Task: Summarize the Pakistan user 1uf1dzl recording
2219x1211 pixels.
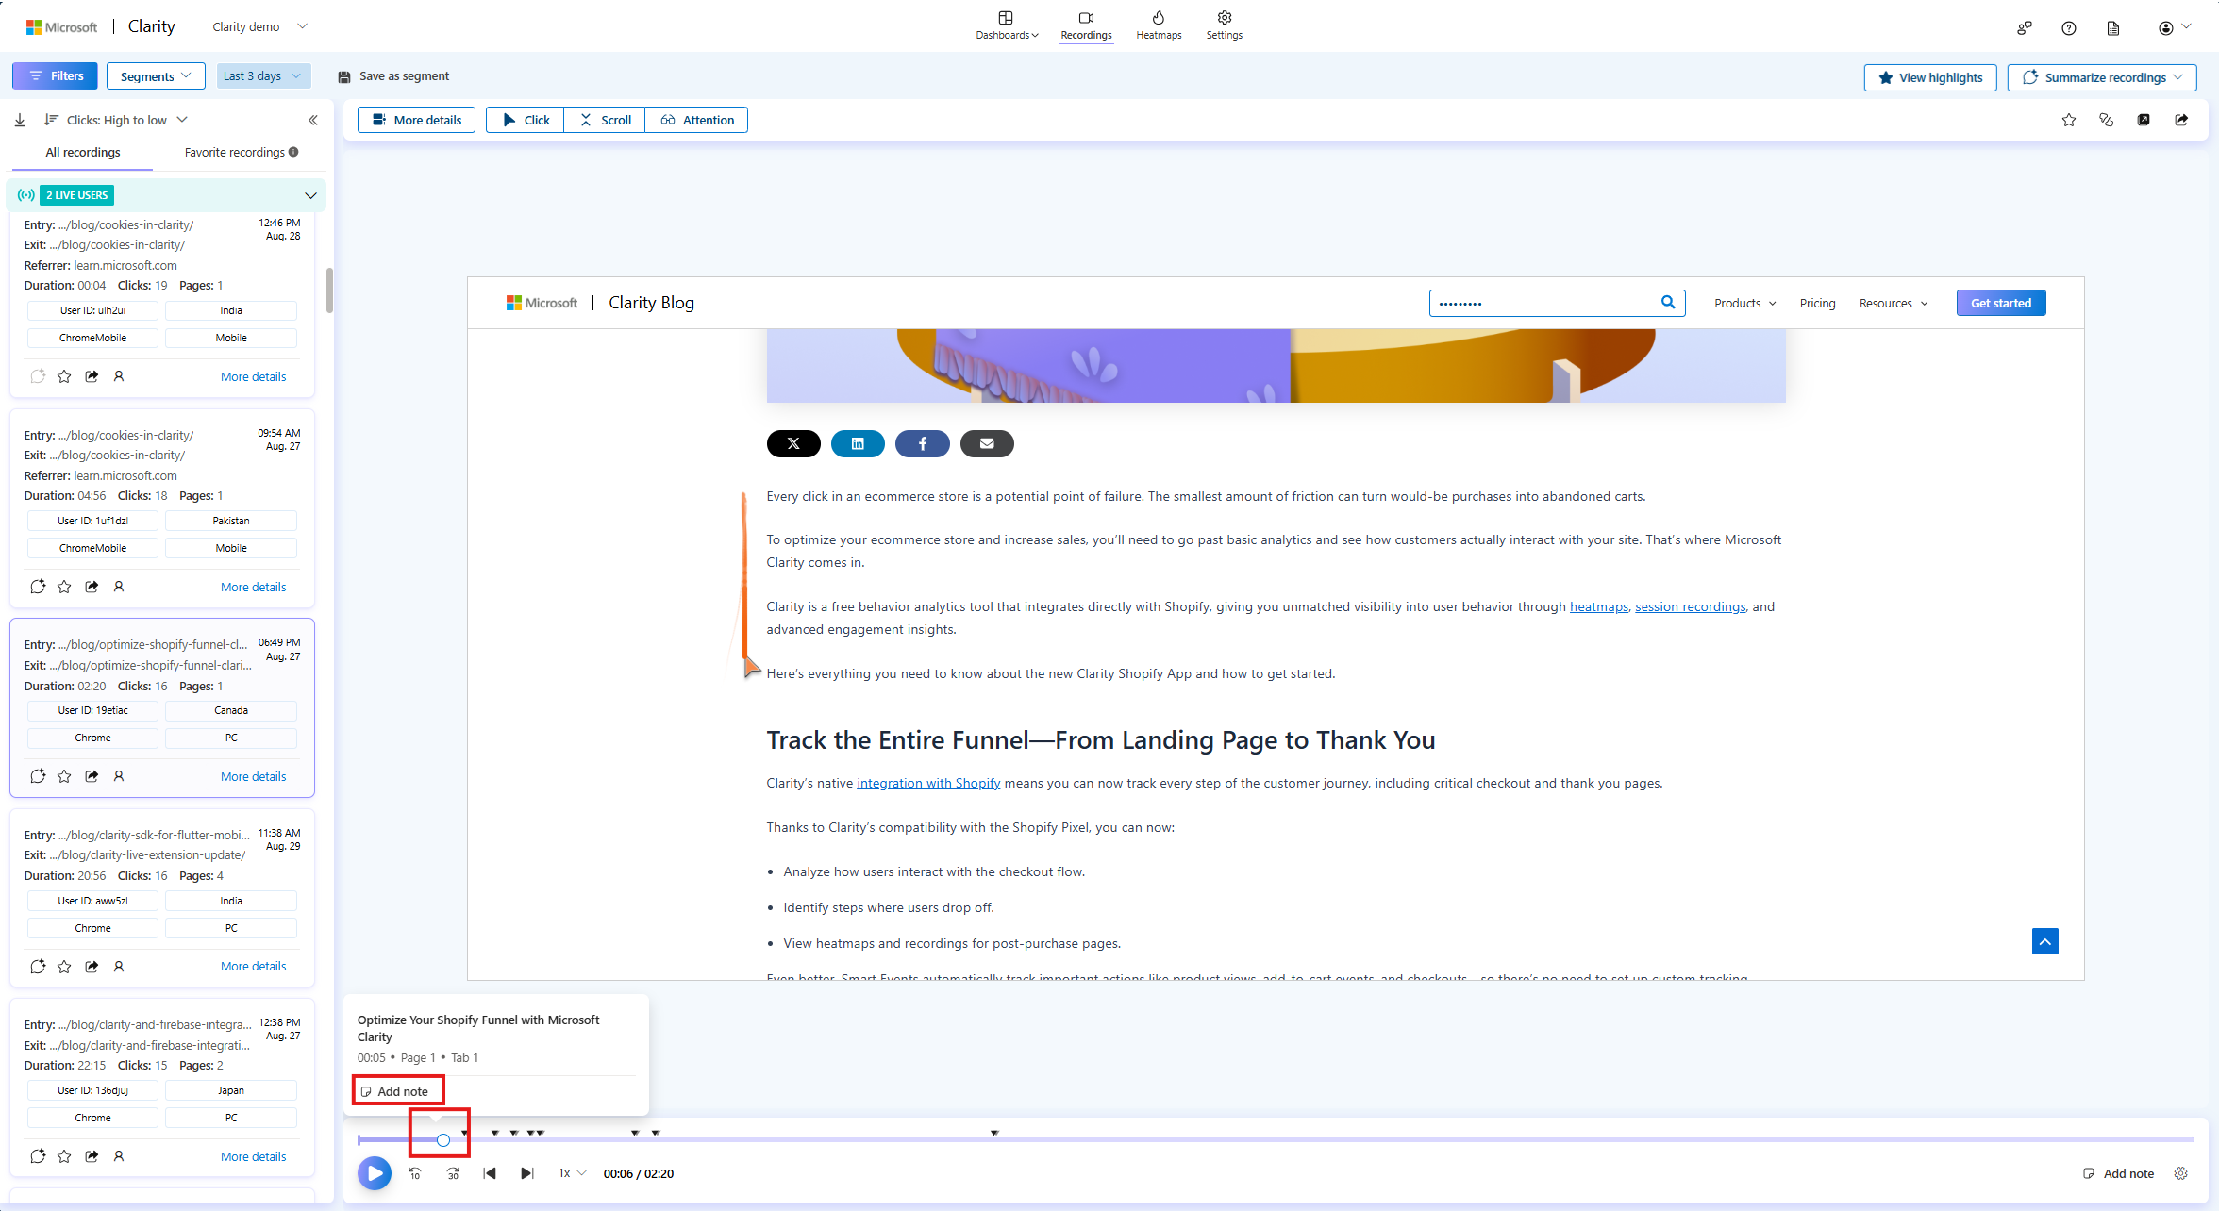Action: point(38,587)
